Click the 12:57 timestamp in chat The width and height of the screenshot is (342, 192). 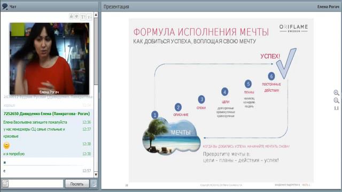pyautogui.click(x=87, y=171)
